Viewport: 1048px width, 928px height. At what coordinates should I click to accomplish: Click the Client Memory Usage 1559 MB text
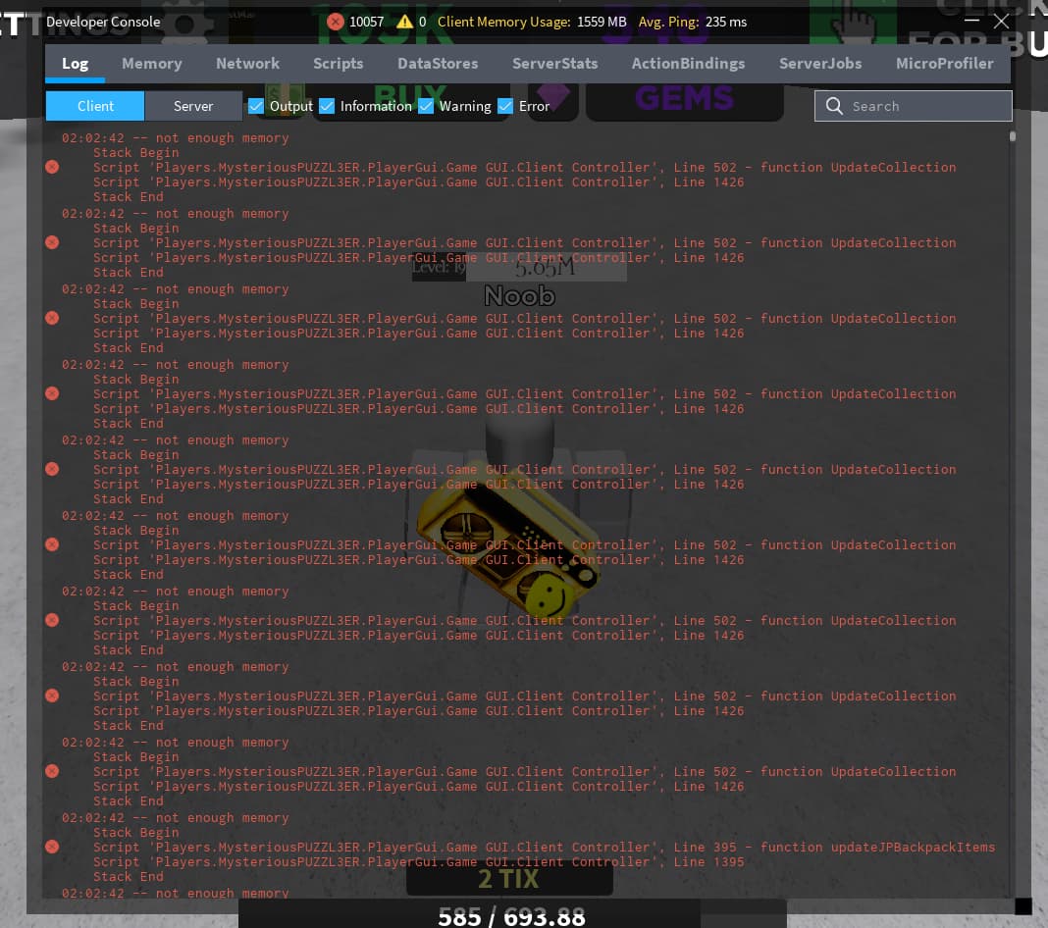click(531, 22)
